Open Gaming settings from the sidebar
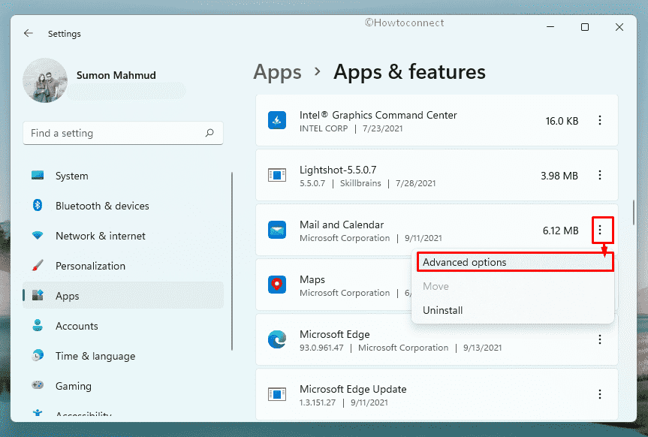 pos(73,386)
